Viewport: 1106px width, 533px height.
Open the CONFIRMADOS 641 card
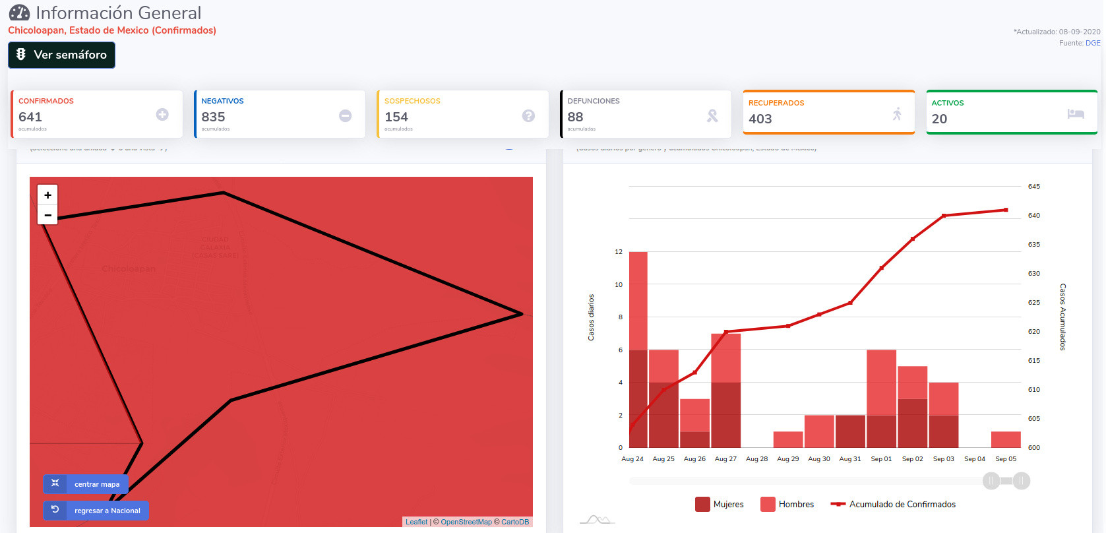(x=97, y=114)
